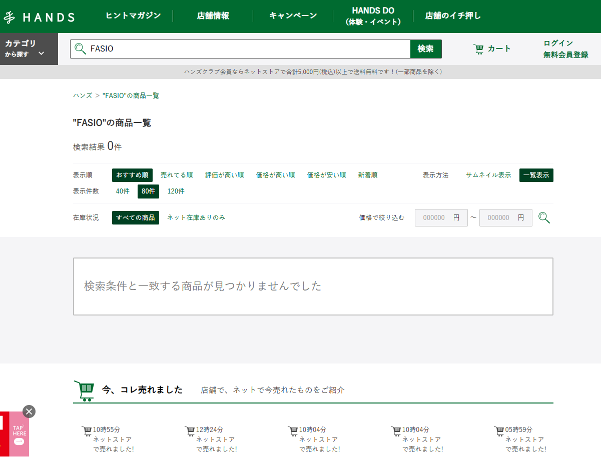Click cart icon next to 10時55分
This screenshot has height=461, width=601.
point(87,430)
